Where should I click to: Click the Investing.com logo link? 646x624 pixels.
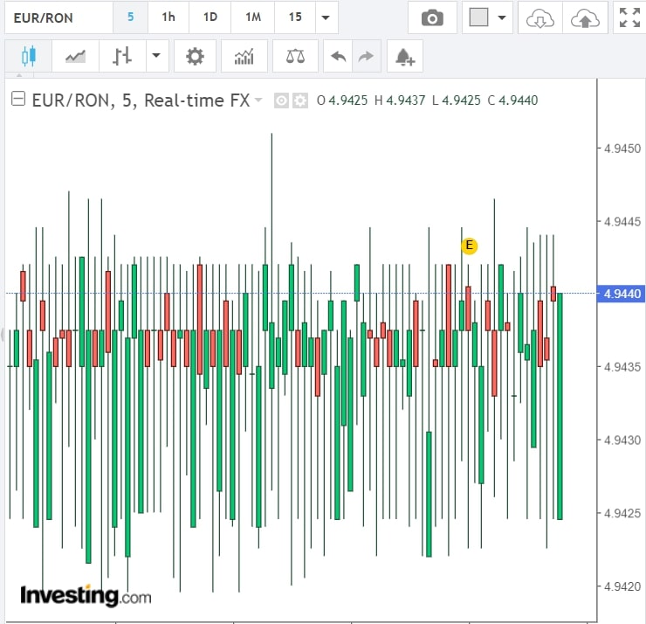click(x=86, y=596)
